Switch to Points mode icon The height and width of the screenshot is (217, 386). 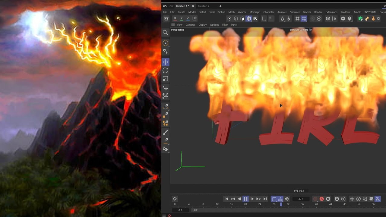(x=229, y=19)
